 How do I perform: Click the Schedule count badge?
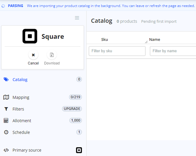79,132
